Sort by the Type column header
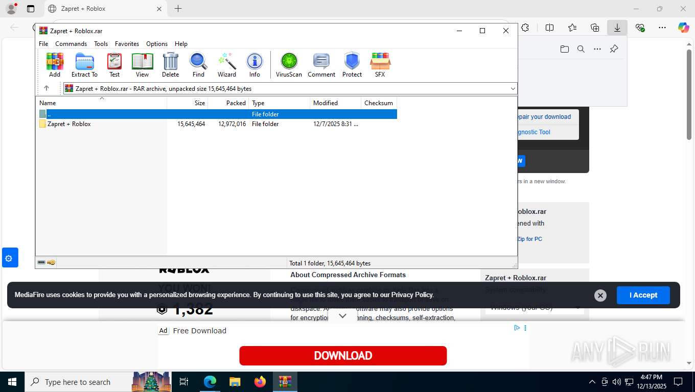The image size is (695, 392). pyautogui.click(x=280, y=103)
